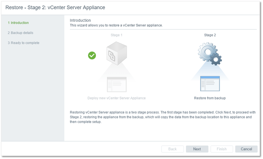Screen dimensions: 263x159
Task: Click the disabled Back button
Action: click(x=172, y=149)
